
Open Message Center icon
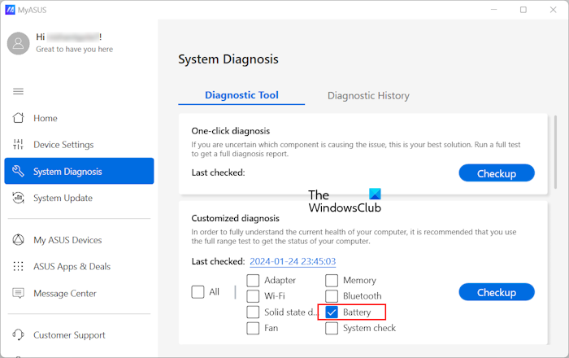point(18,293)
